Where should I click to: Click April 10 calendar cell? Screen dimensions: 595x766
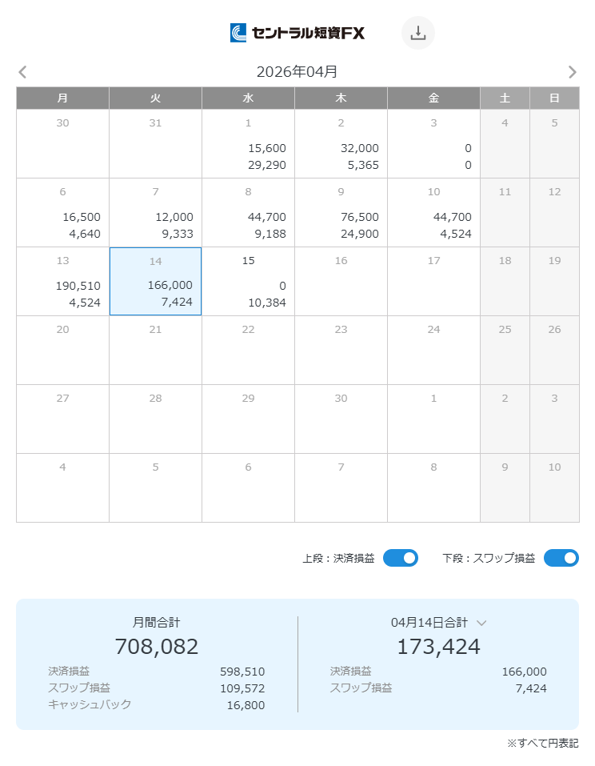[433, 212]
